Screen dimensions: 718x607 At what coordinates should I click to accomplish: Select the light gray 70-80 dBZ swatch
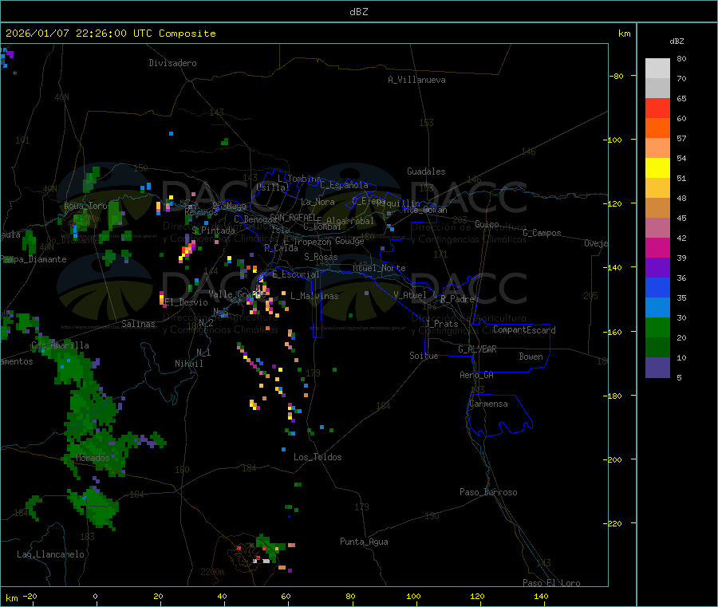click(x=657, y=69)
